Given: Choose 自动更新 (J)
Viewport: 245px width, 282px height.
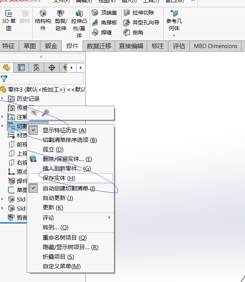Looking at the screenshot, I should tap(71, 198).
